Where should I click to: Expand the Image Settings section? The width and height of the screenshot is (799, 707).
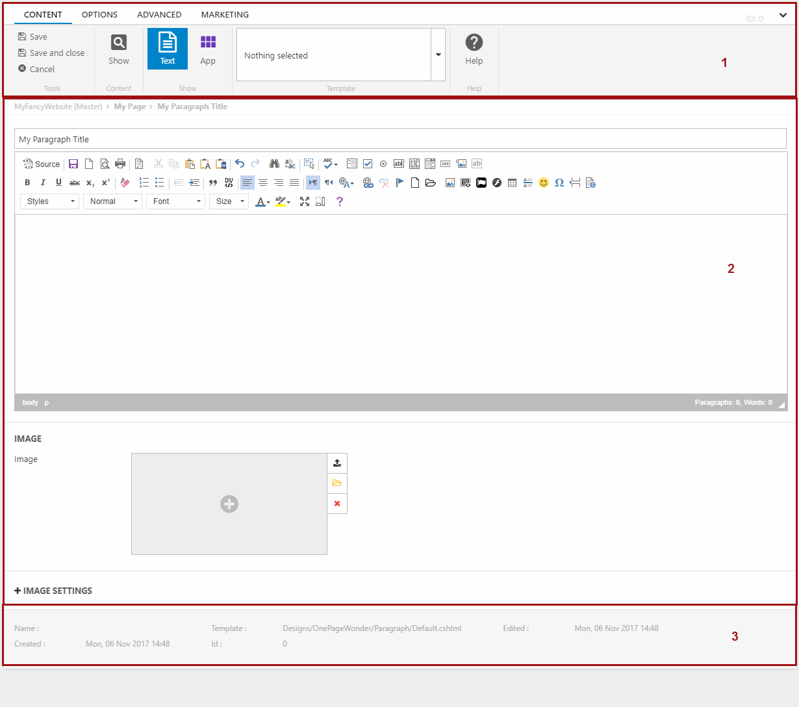point(53,591)
